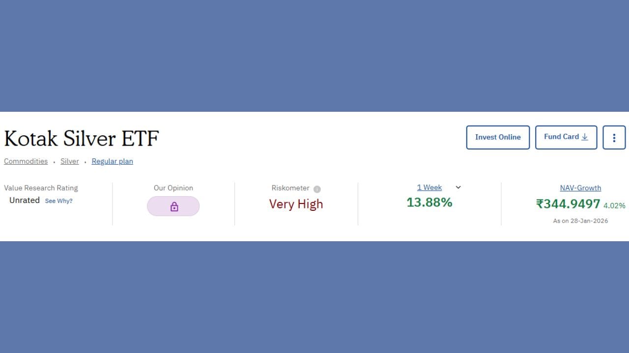Screen dimensions: 629x353
Task: Click the 13.88% weekly return value
Action: point(429,202)
